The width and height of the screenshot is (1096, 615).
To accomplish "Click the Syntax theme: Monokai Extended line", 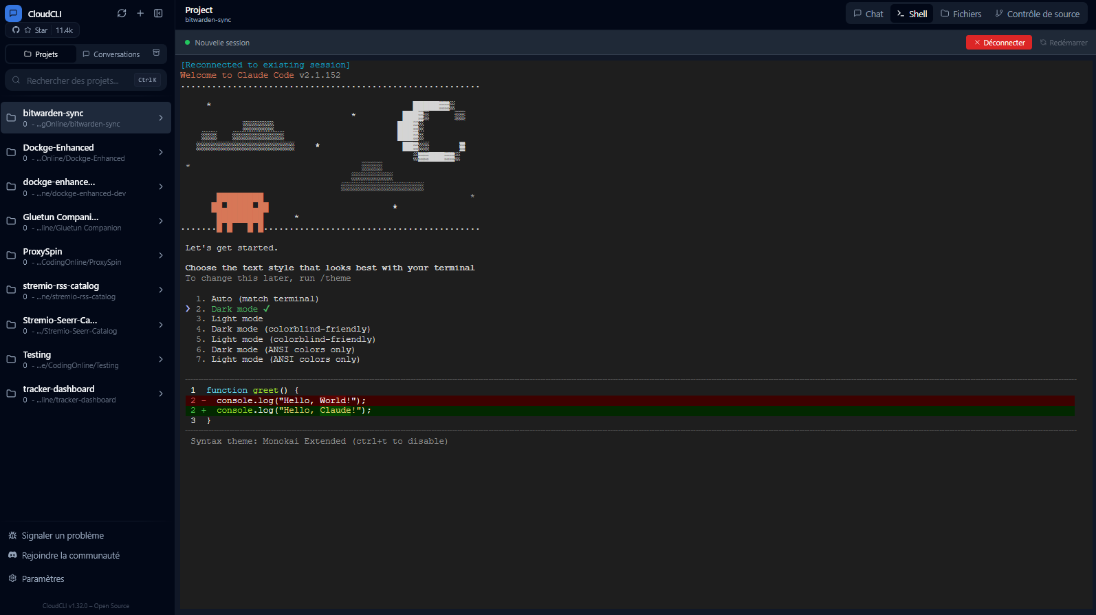I will 319,441.
